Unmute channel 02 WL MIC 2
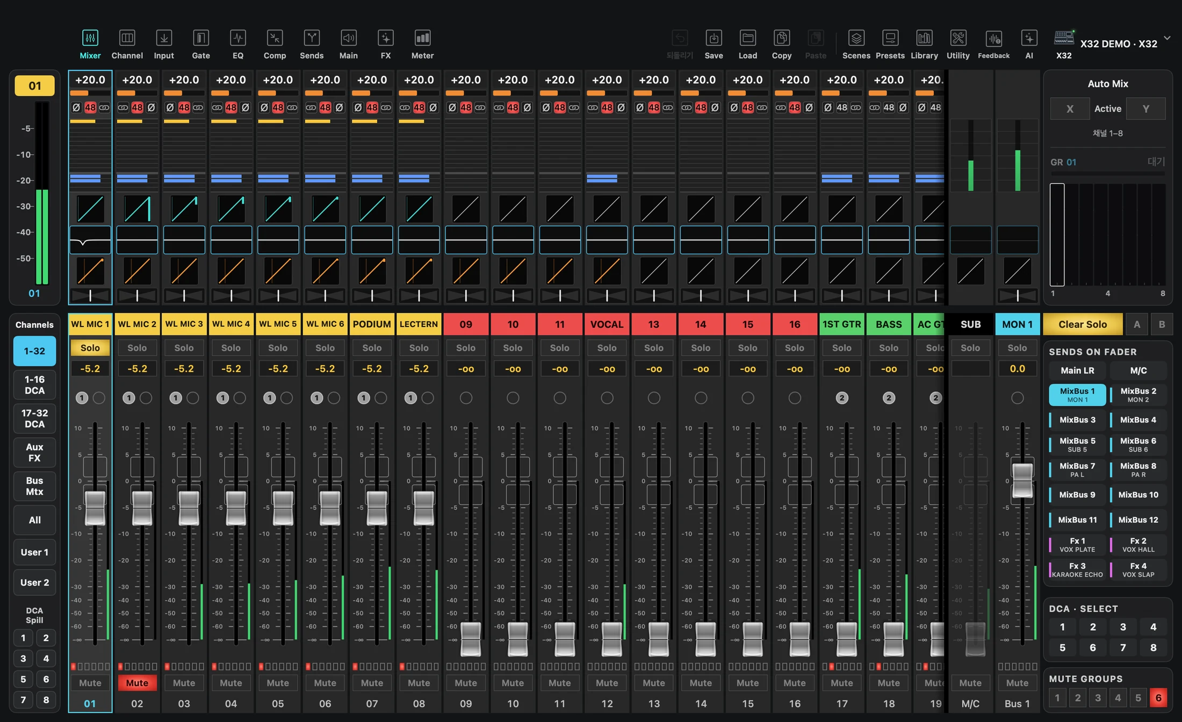The image size is (1182, 722). [x=137, y=683]
